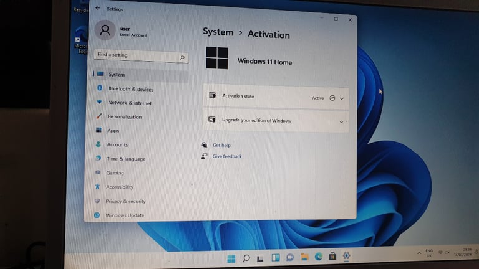The width and height of the screenshot is (479, 269).
Task: Click the Active status text
Action: 317,98
